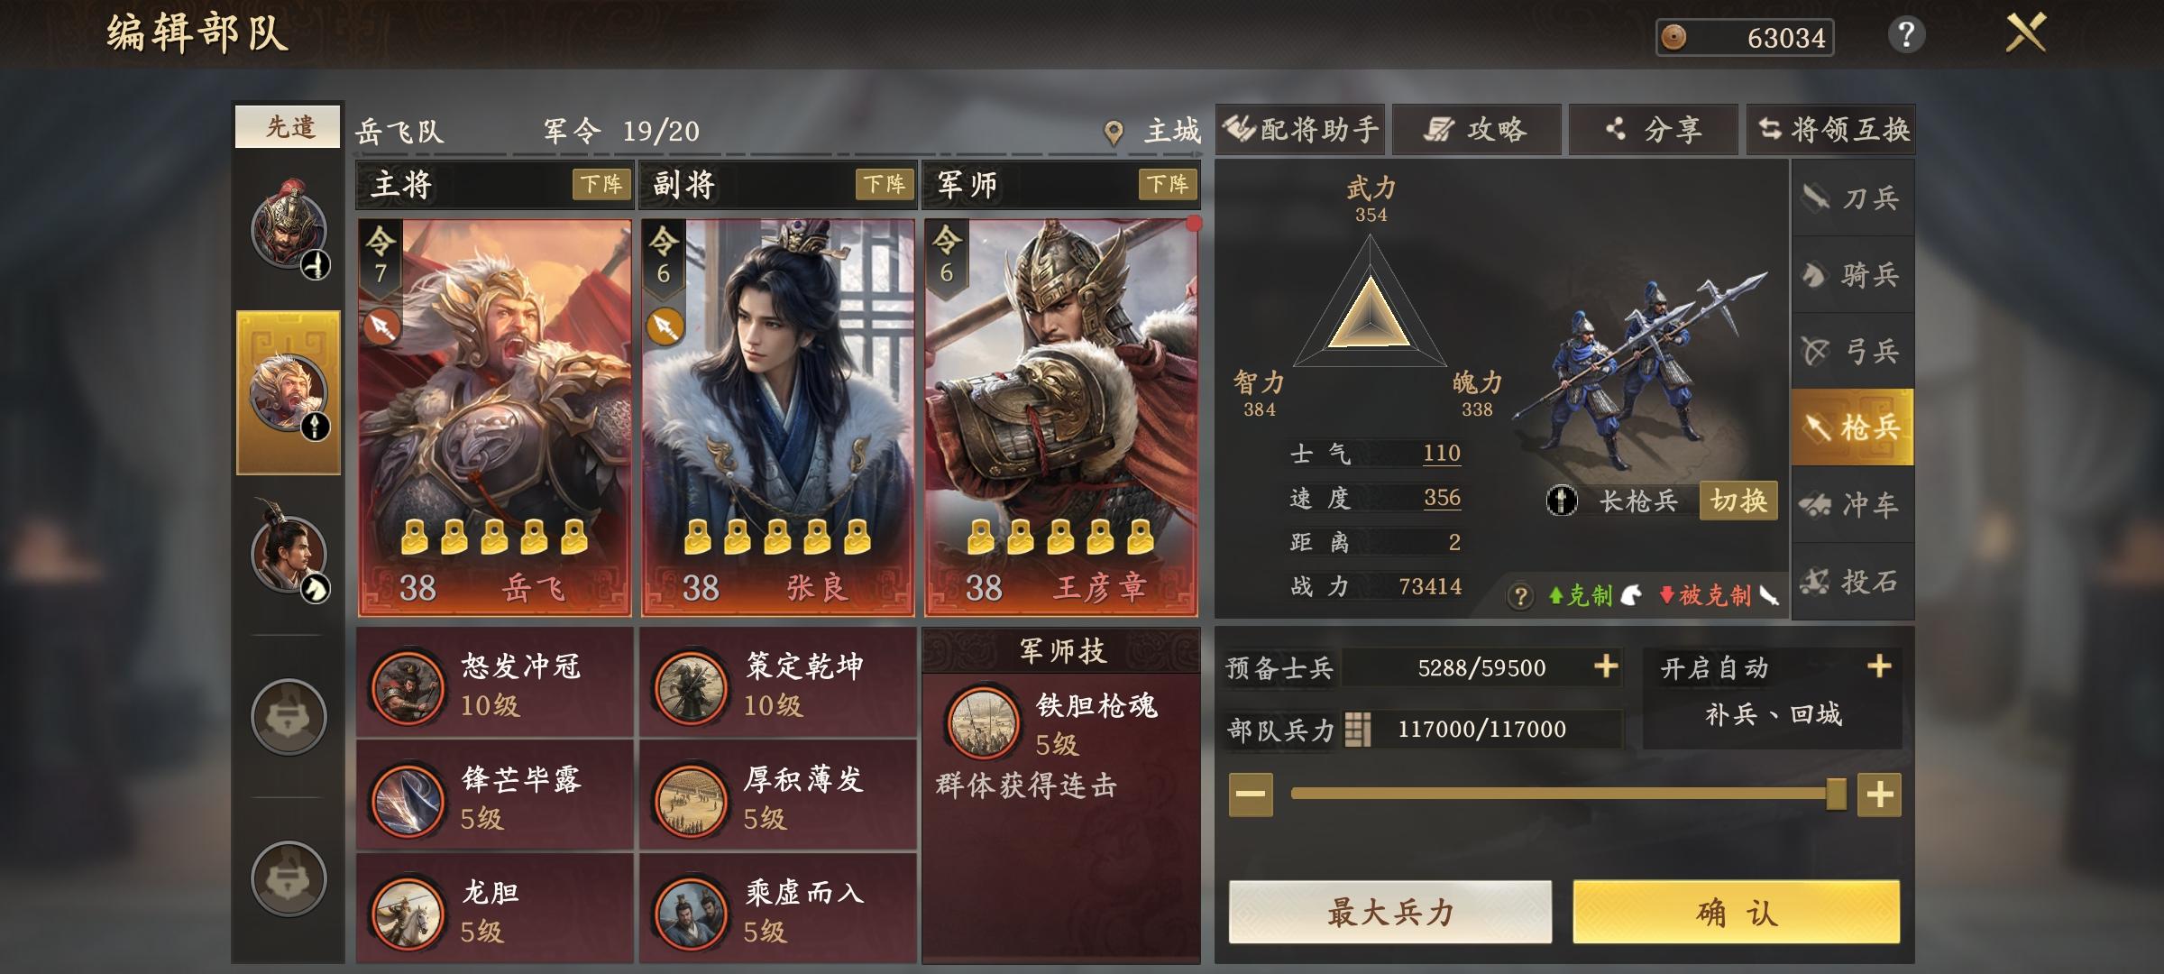Viewport: 2164px width, 974px height.
Task: Expand 开启自动 auto settings with plus
Action: 1879,666
